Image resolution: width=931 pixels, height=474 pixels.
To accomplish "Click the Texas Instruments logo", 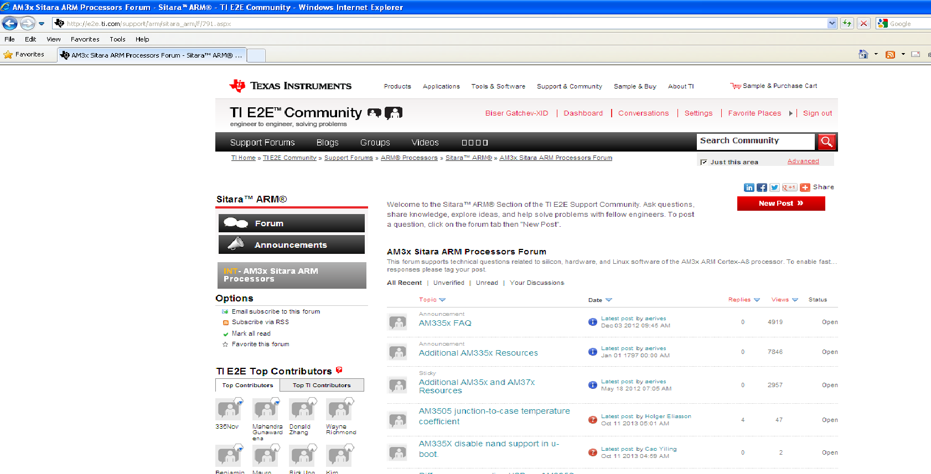I will pyautogui.click(x=291, y=86).
